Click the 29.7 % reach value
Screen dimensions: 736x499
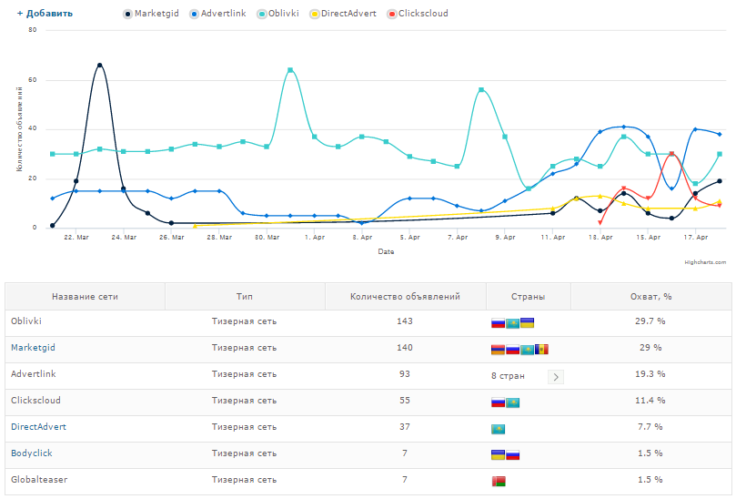click(650, 321)
